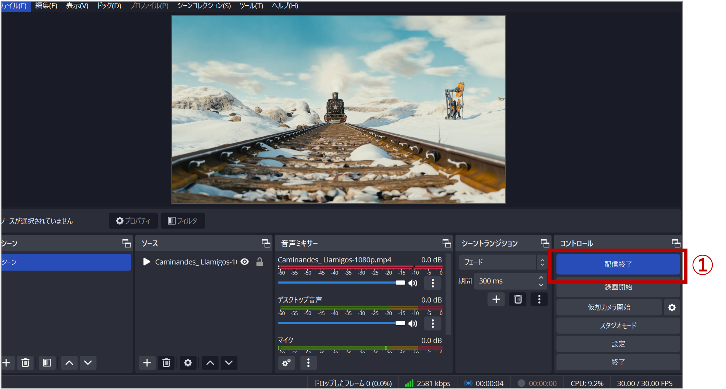Viewport: 726px width, 389px height.
Task: Open the フェード transition dropdown
Action: (x=503, y=262)
